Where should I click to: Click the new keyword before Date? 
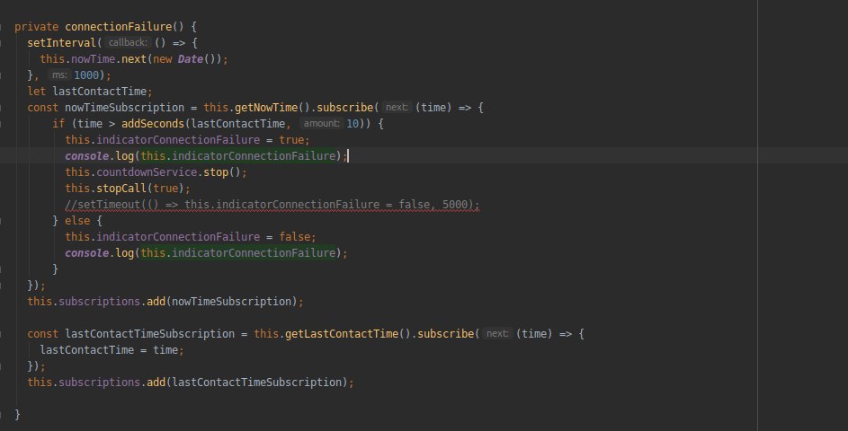162,59
